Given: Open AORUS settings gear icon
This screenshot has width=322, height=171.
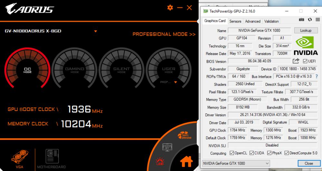Looking at the screenshot, I should (x=170, y=8).
